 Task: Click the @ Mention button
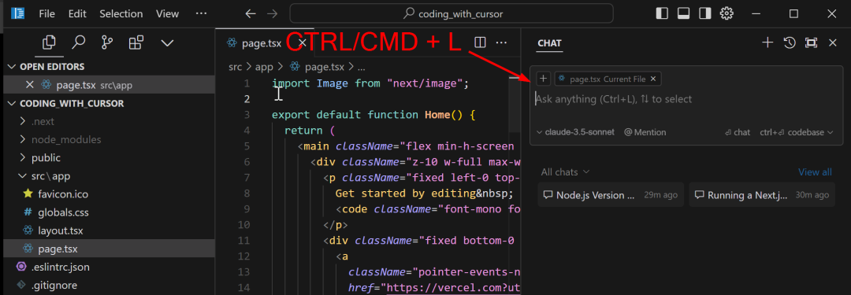(645, 132)
